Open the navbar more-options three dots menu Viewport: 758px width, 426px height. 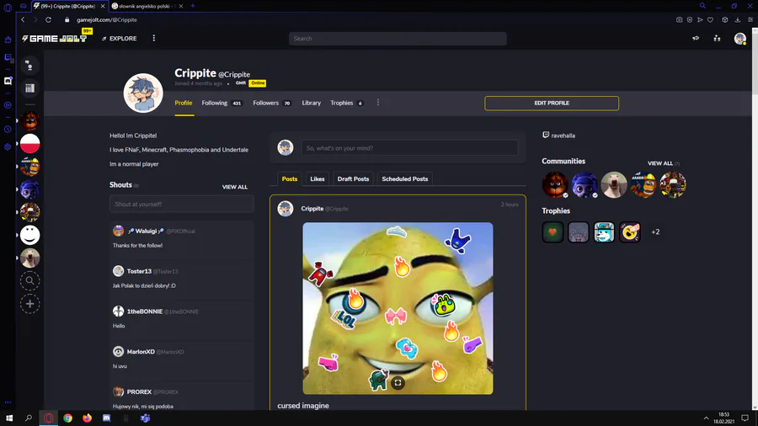click(154, 38)
